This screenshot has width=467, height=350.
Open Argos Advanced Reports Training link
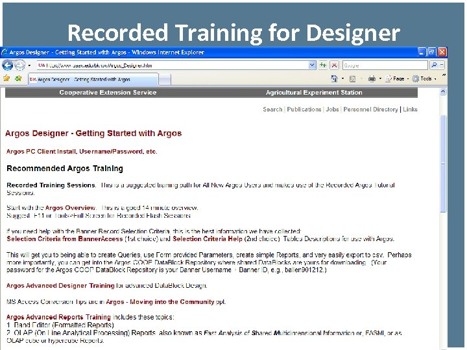click(58, 317)
